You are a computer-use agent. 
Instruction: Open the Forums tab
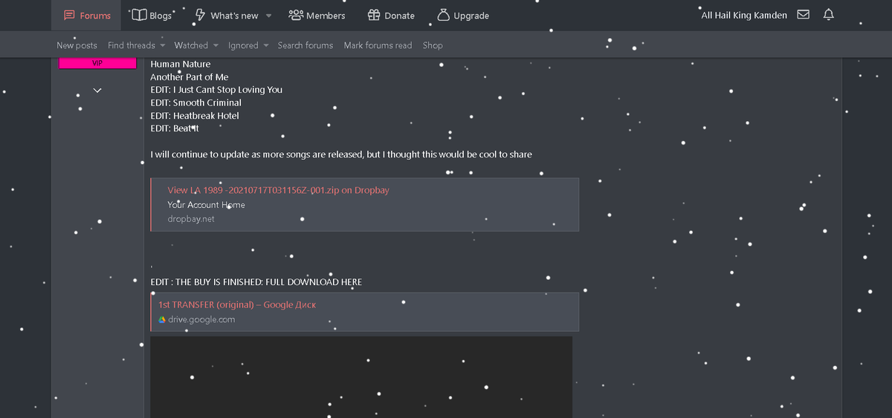tap(86, 15)
